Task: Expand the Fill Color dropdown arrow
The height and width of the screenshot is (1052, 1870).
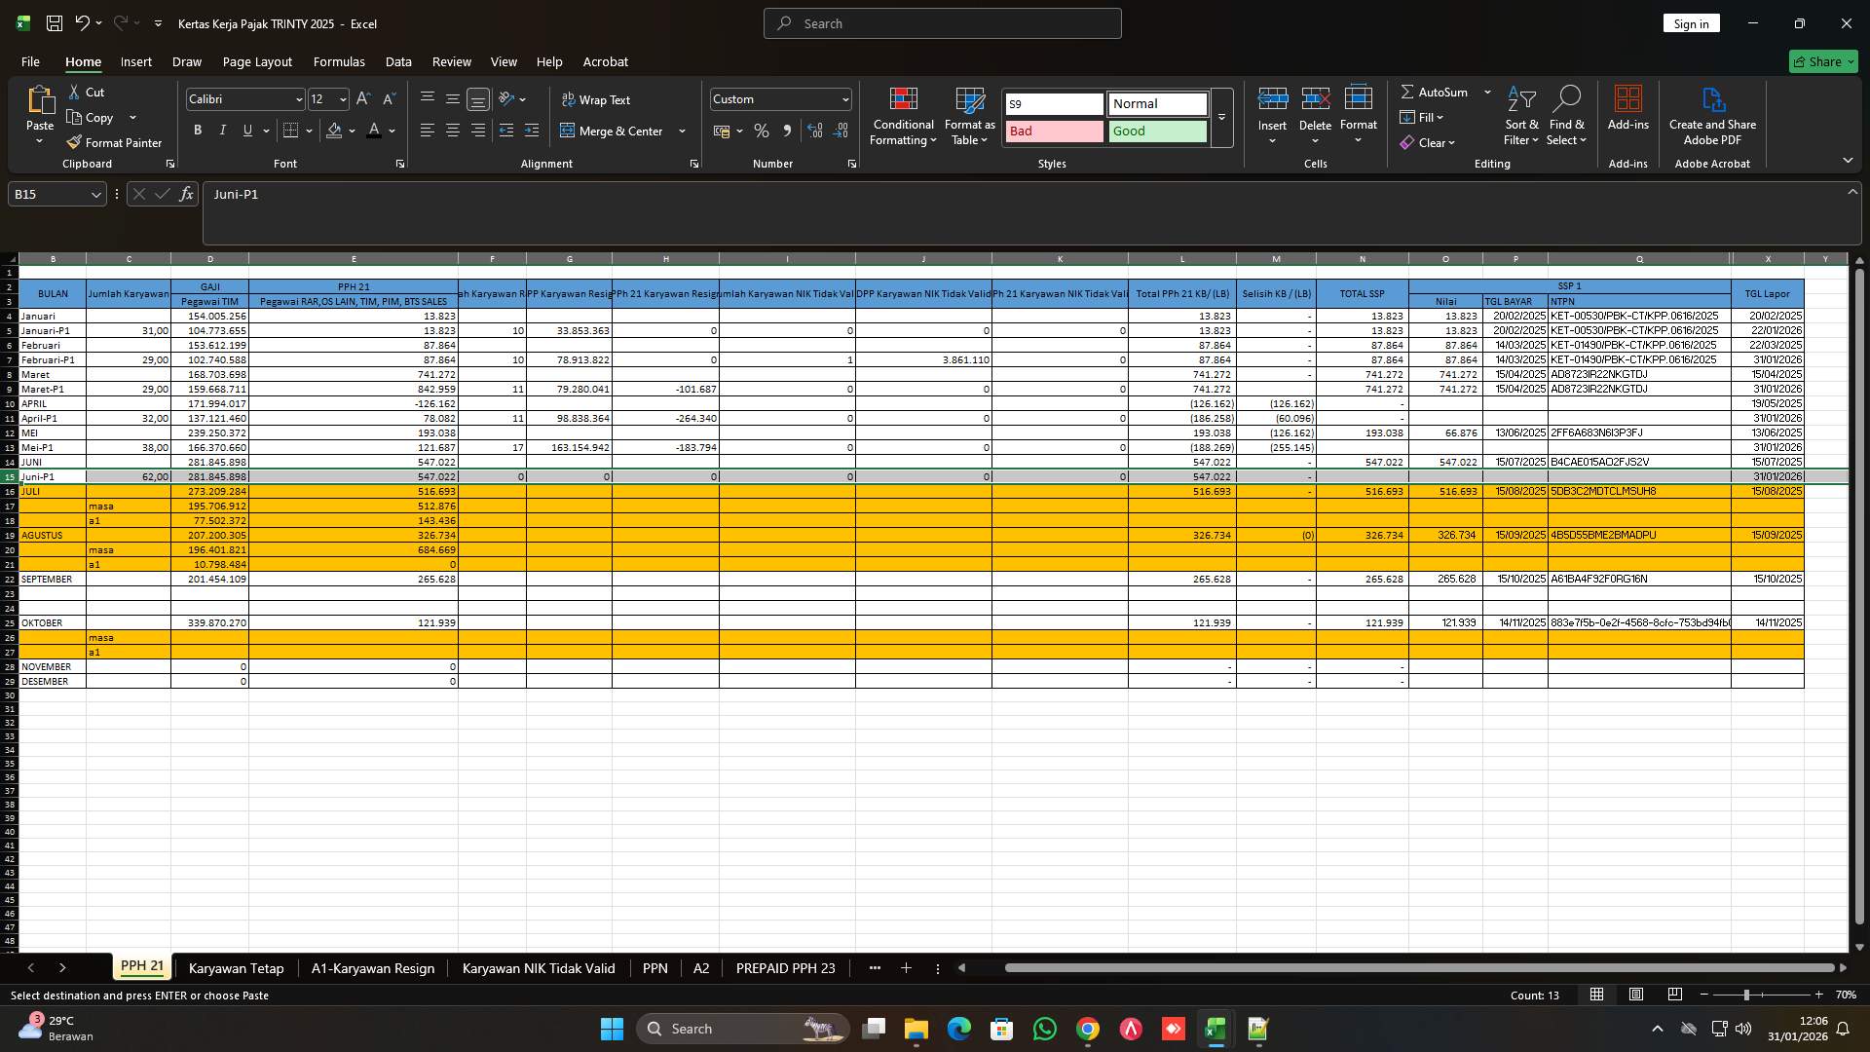Action: pyautogui.click(x=353, y=131)
